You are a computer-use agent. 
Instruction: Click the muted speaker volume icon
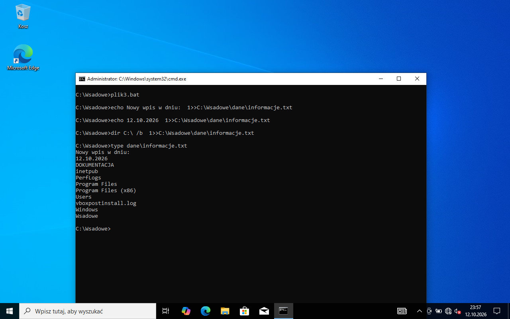point(458,311)
